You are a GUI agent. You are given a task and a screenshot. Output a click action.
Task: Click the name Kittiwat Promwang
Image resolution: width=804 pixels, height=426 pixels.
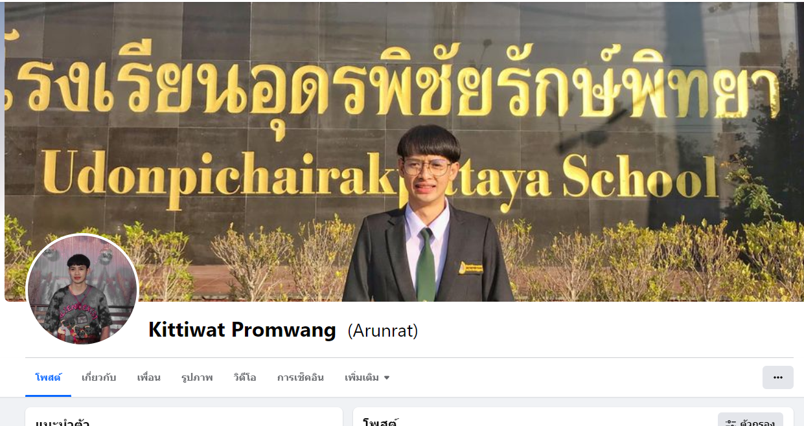click(x=242, y=330)
